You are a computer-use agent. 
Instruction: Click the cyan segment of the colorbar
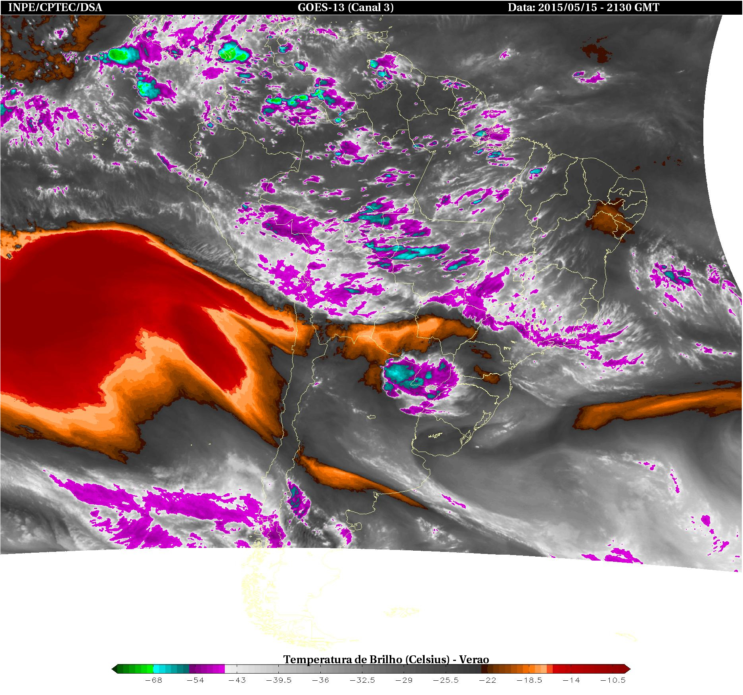(x=171, y=669)
